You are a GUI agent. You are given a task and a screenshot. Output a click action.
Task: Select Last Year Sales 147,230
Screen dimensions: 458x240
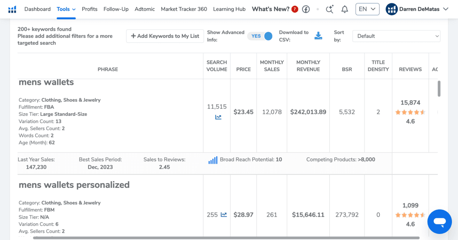[x=36, y=167]
